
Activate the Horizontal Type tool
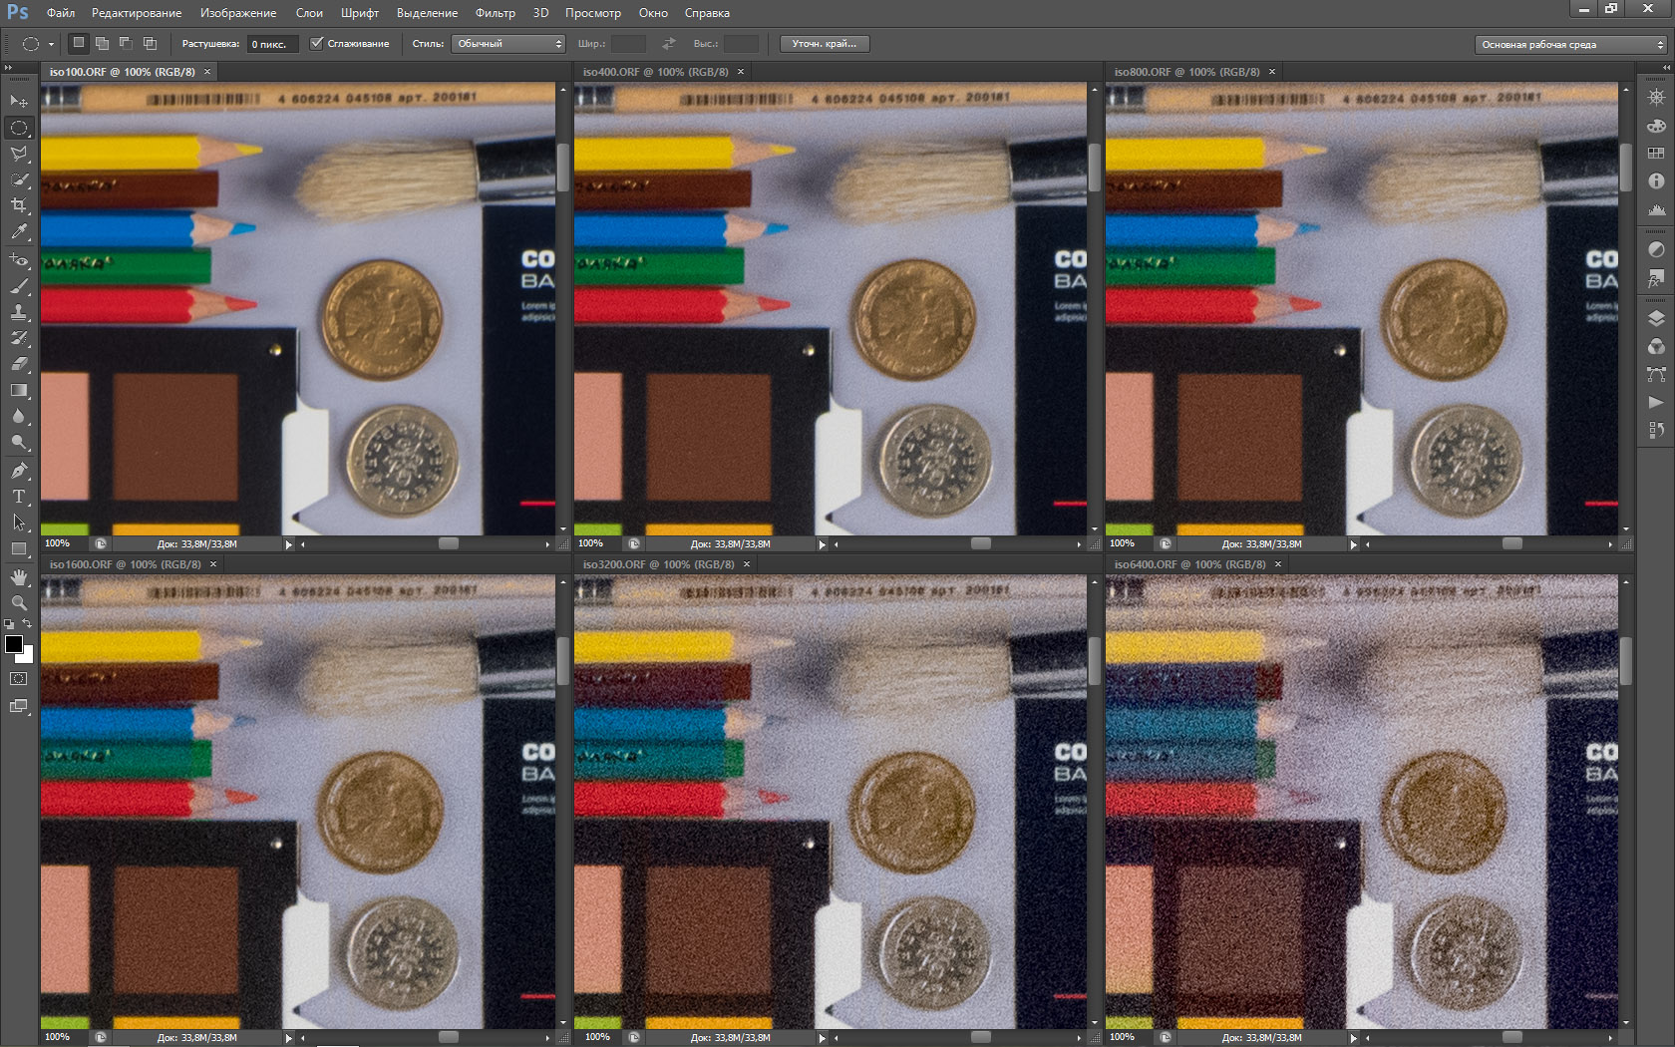tap(19, 497)
